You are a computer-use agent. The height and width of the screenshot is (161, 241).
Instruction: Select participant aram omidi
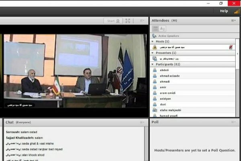[x=193, y=93]
